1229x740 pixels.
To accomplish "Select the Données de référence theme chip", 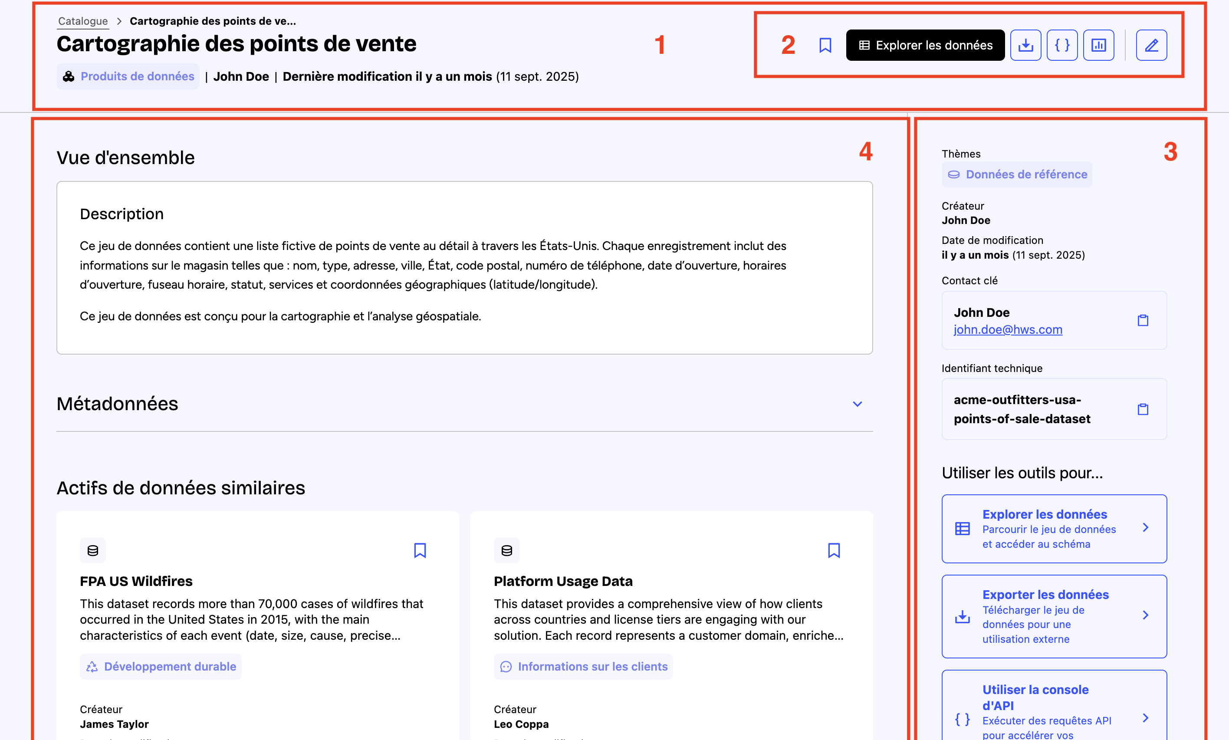I will coord(1017,174).
